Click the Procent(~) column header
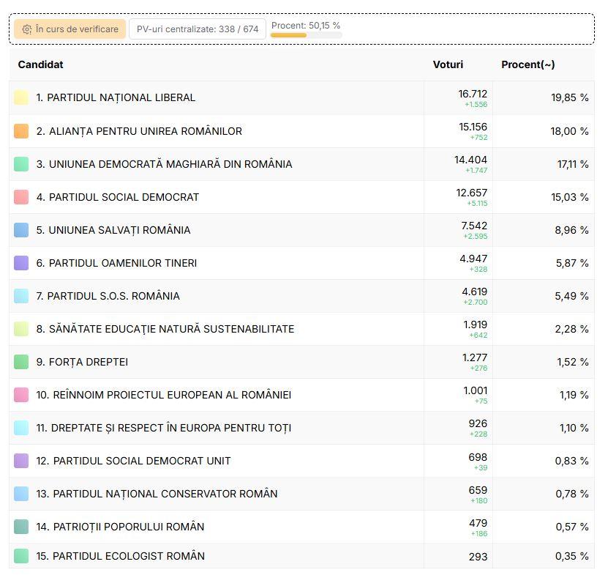This screenshot has width=608, height=578. [528, 64]
